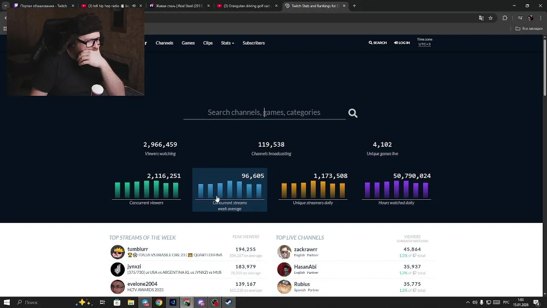Image resolution: width=547 pixels, height=308 pixels.
Task: Close the Orangutan driving golf cart tab
Action: (276, 6)
